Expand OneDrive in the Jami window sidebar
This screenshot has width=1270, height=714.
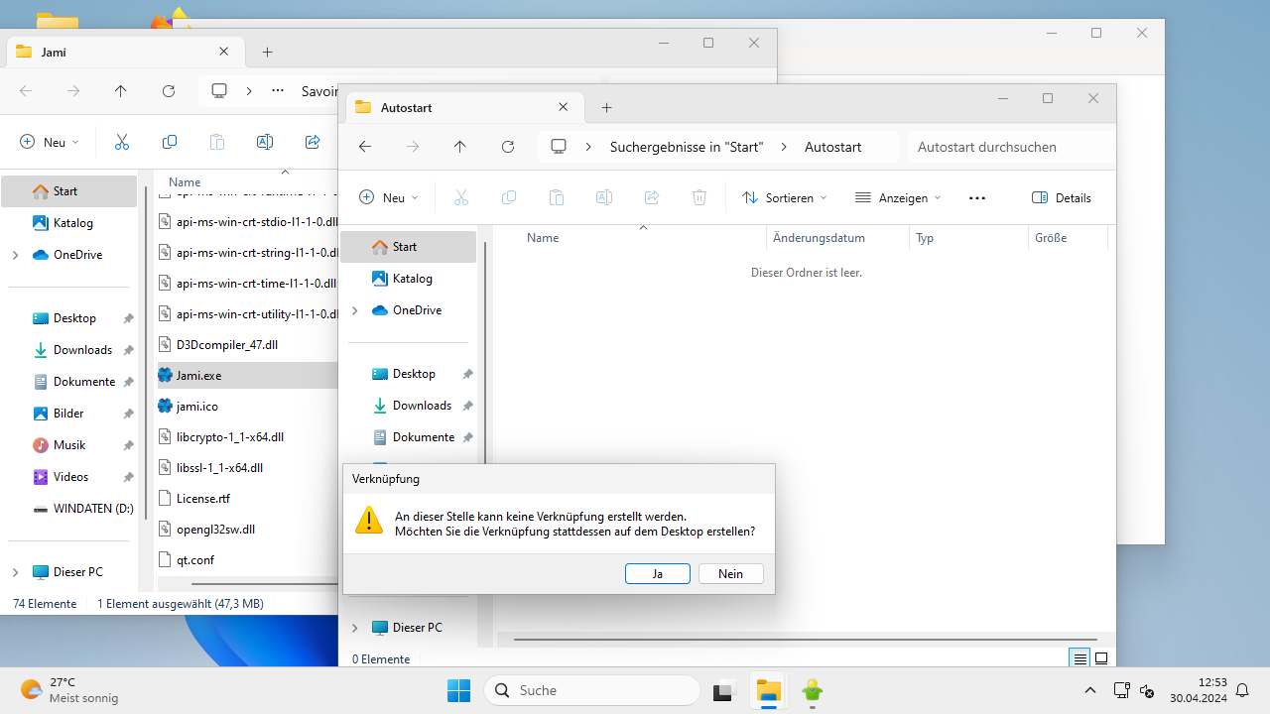(15, 255)
